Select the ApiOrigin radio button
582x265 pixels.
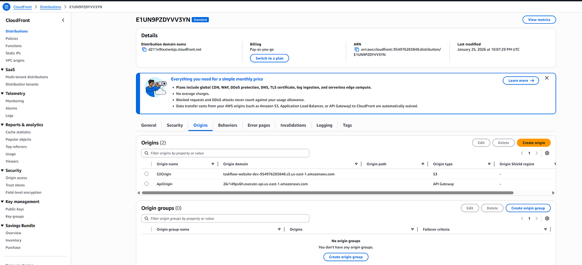tap(146, 184)
